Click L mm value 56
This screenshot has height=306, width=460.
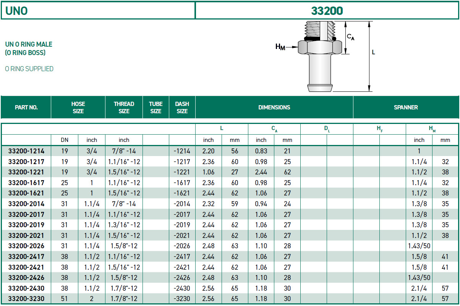point(235,151)
